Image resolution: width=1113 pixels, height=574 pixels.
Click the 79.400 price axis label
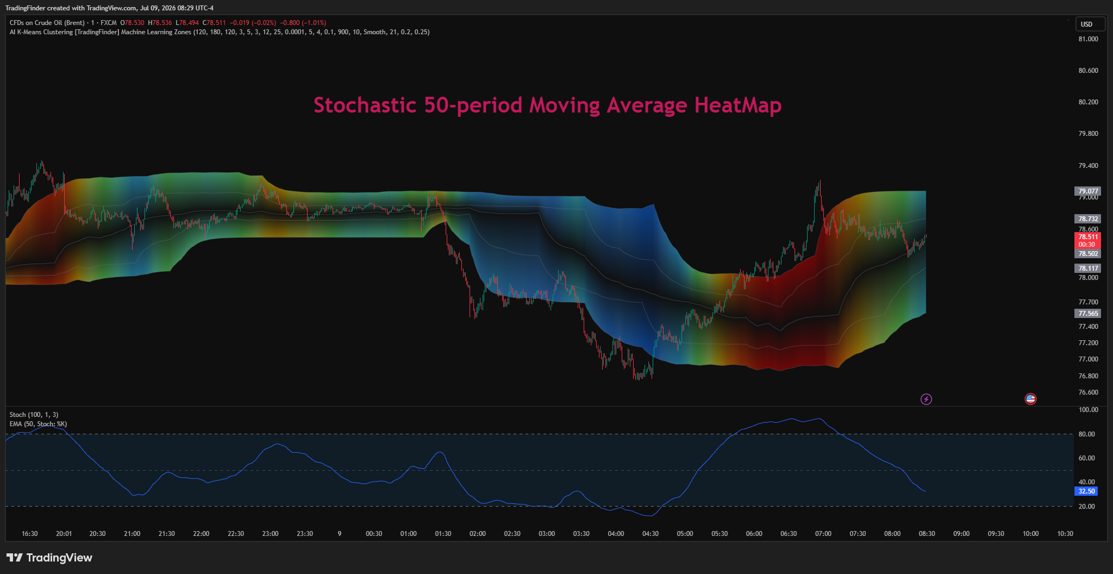[1088, 166]
